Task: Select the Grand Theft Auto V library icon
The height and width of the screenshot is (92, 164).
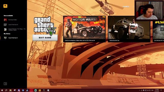Action: (5, 38)
